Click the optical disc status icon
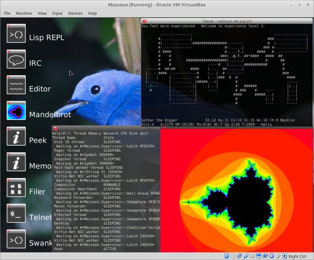 coord(233,256)
